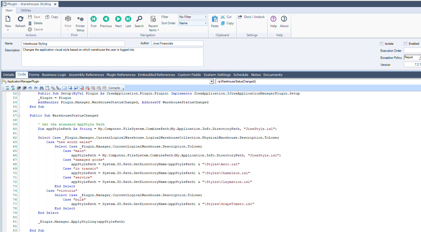Screen dimensions: 421x232
Task: Open the About dialog
Action: [284, 19]
